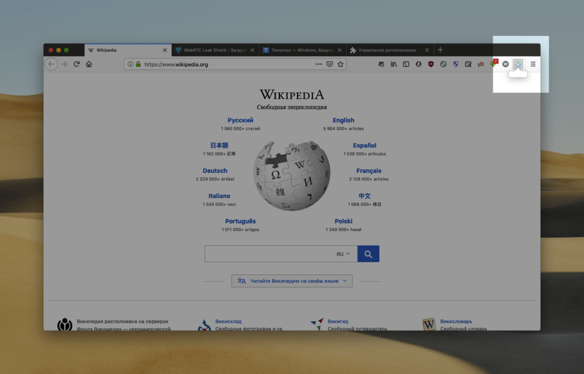Close the WebRTC Leak Shield tab
This screenshot has height=374, width=584.
[252, 50]
